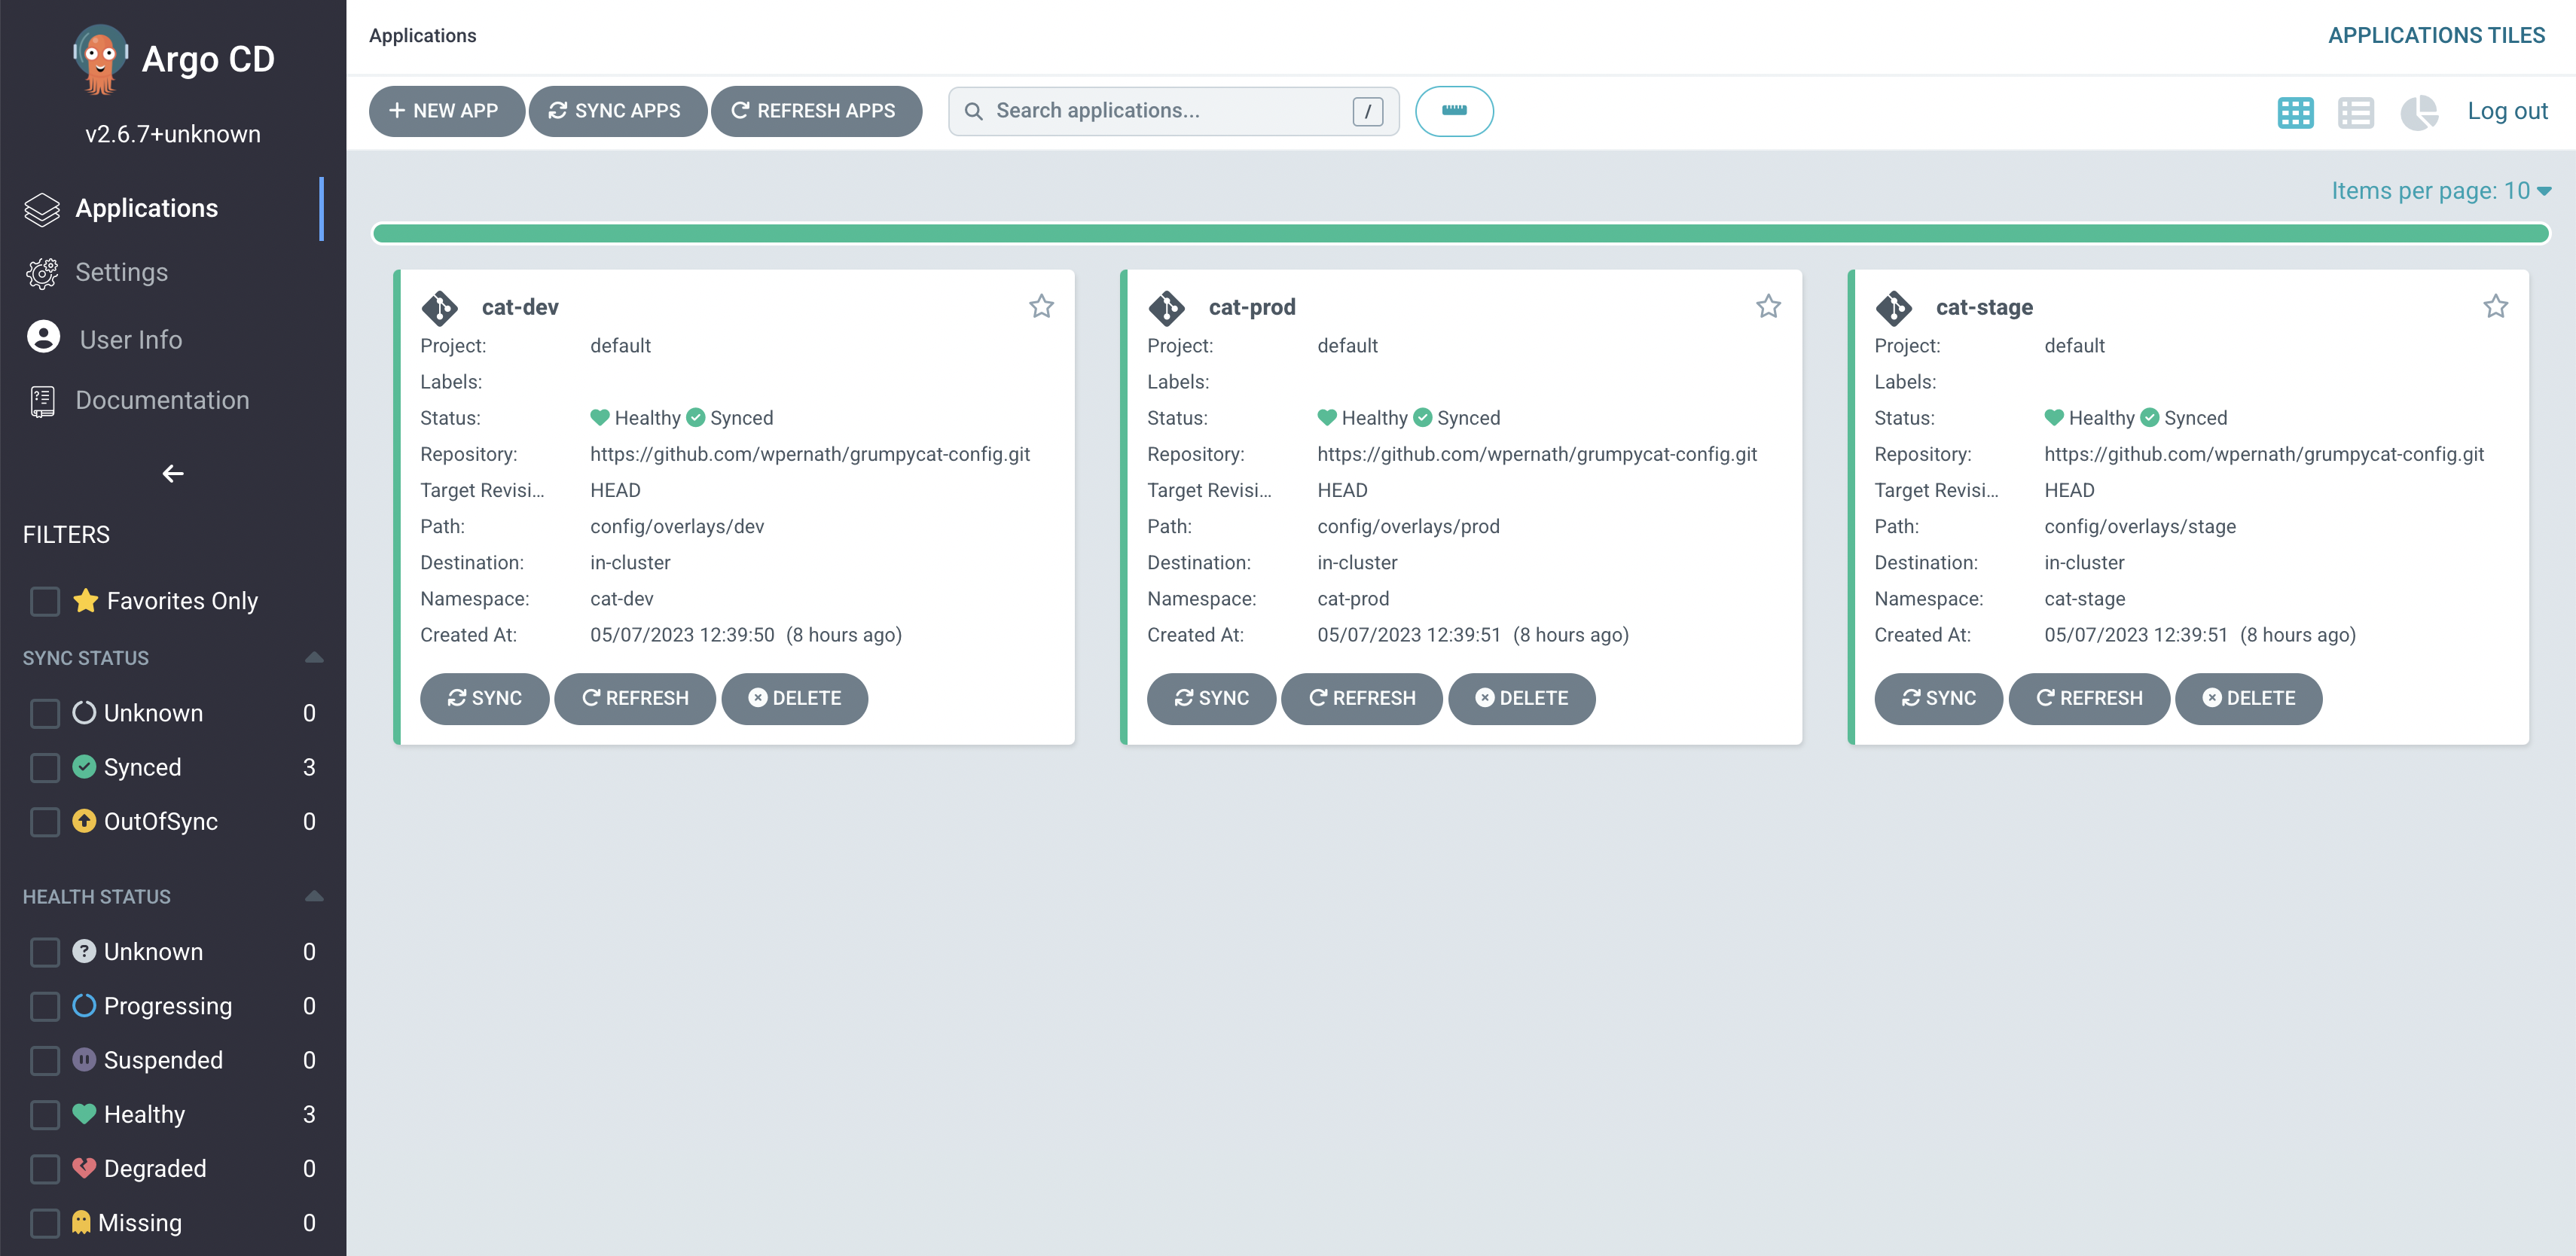2576x1256 pixels.
Task: Refresh the cat-prod application
Action: [x=1362, y=698]
